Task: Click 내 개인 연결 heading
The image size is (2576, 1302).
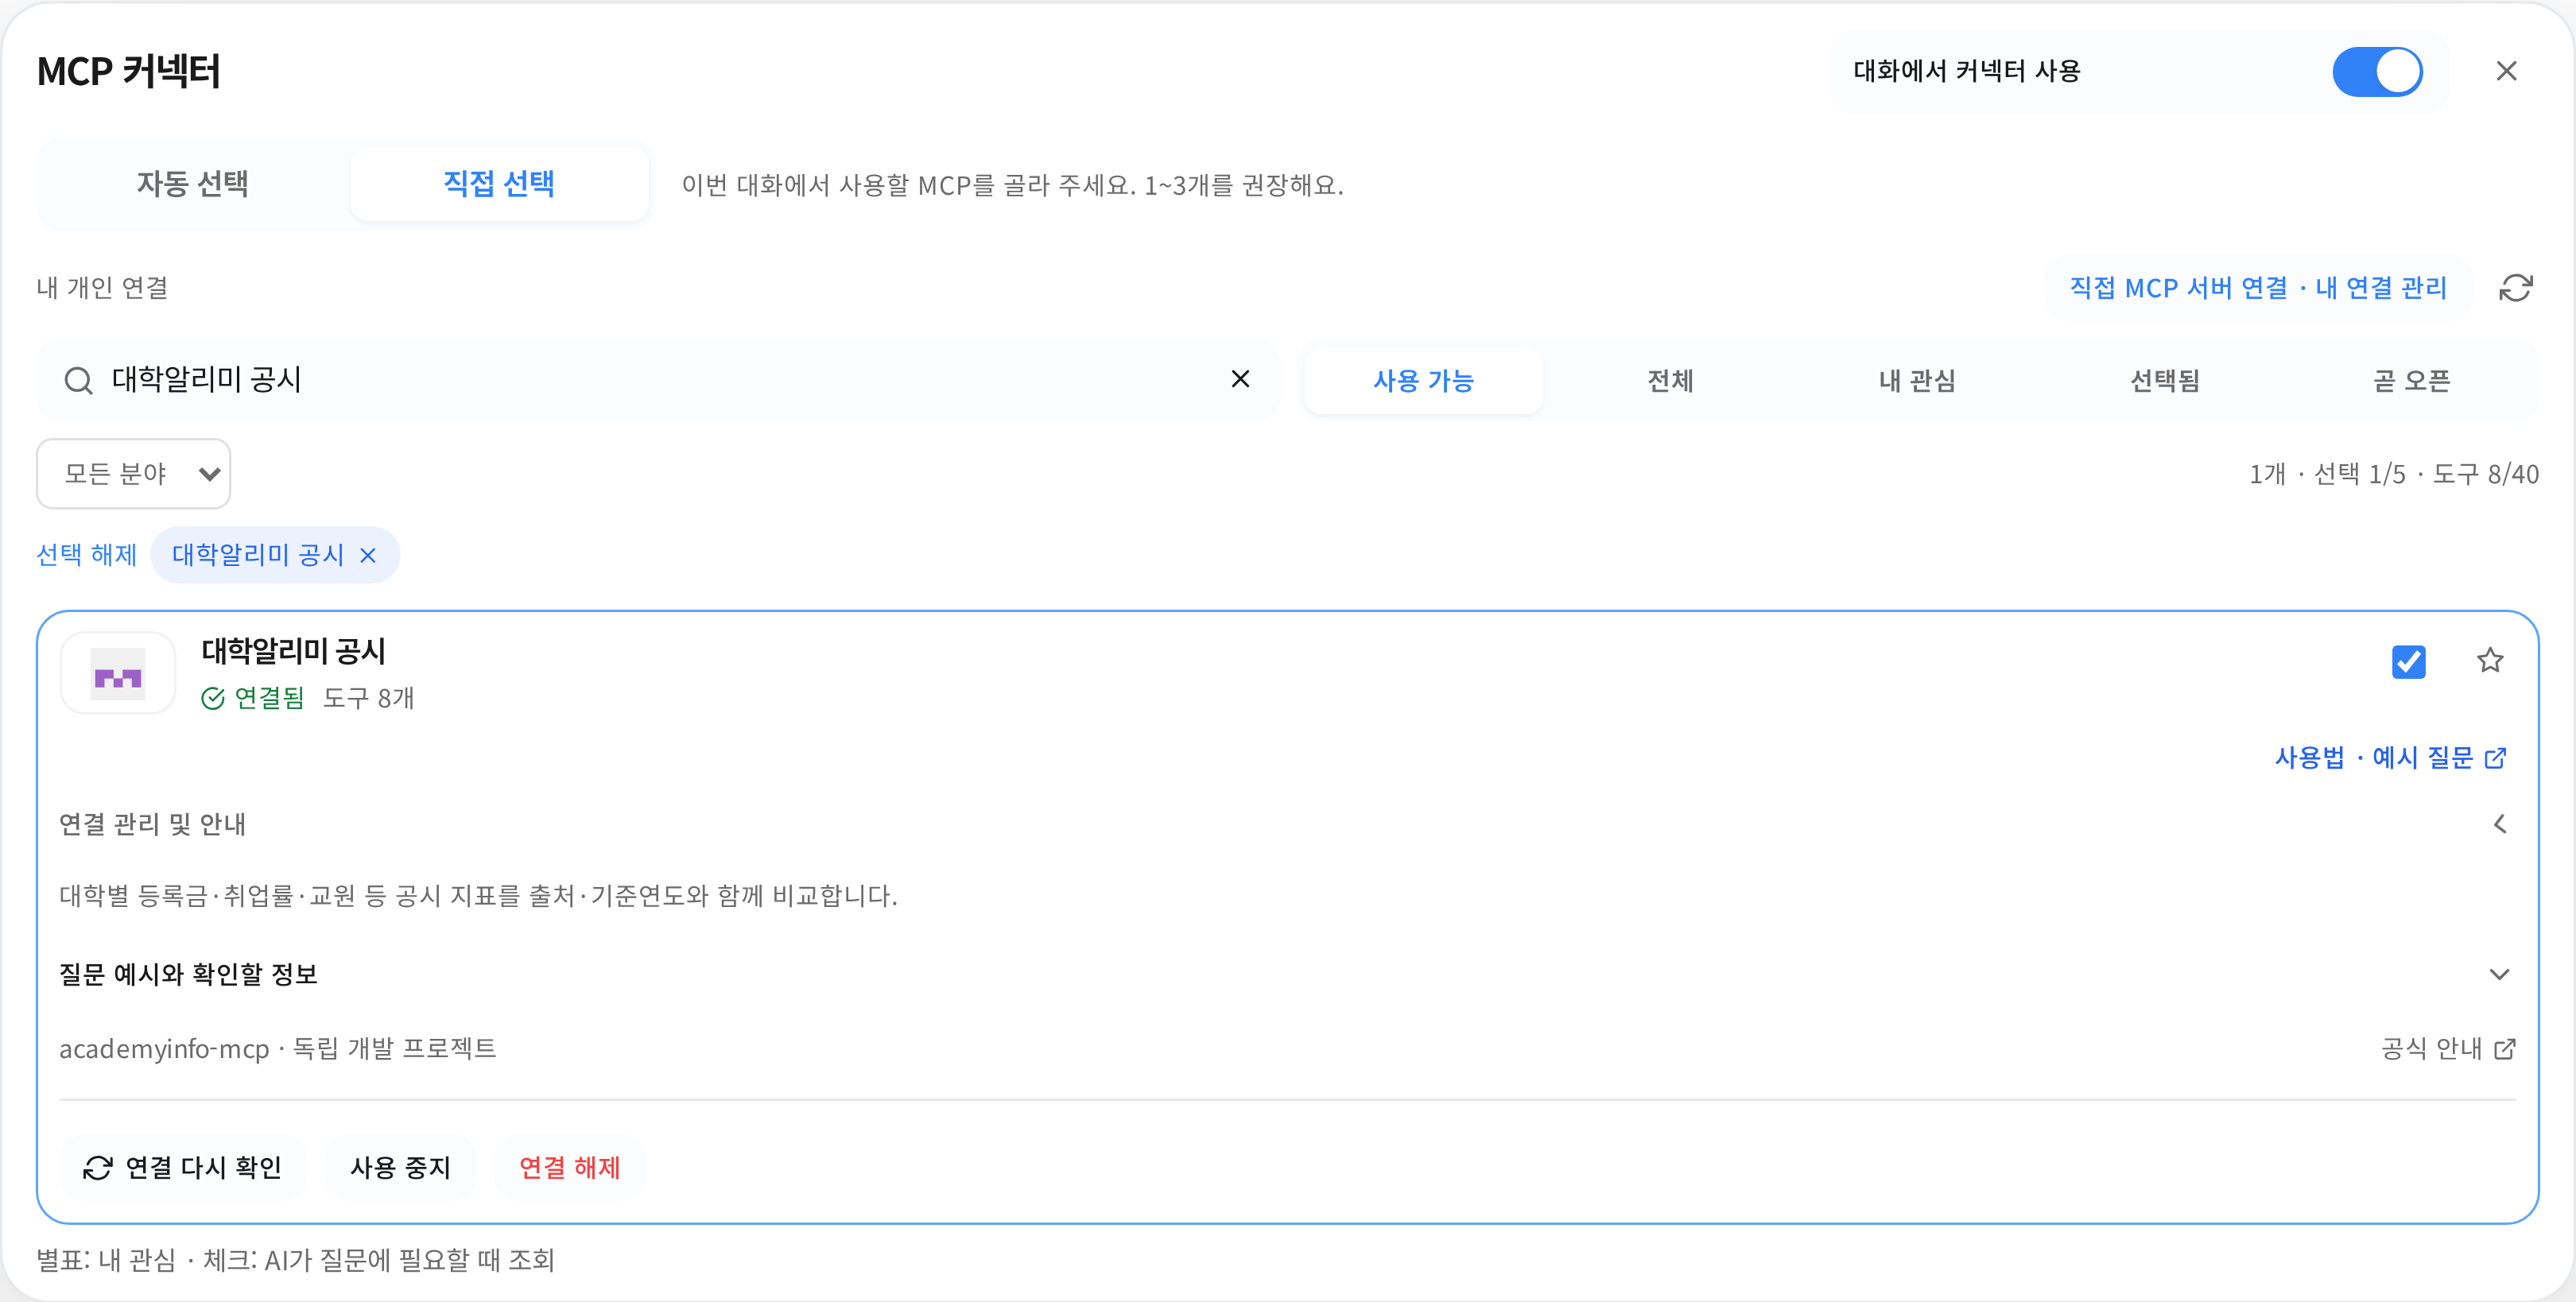Action: (102, 288)
